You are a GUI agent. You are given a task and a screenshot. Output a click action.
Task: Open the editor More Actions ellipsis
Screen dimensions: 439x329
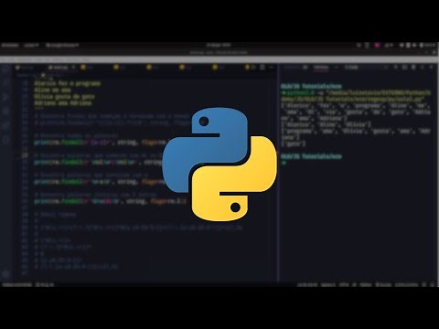click(x=271, y=68)
